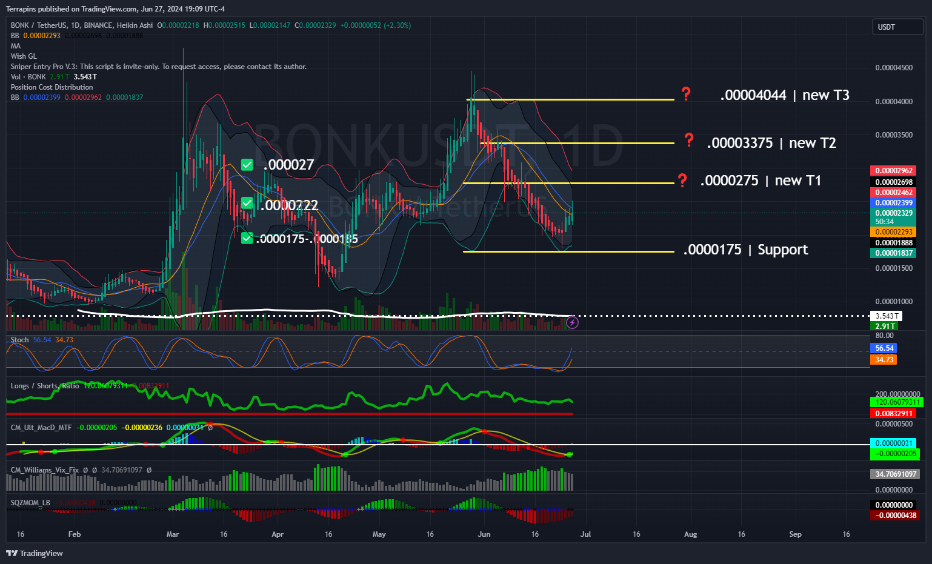Click the TradingView logo at the bottom
The width and height of the screenshot is (932, 564).
tap(35, 553)
